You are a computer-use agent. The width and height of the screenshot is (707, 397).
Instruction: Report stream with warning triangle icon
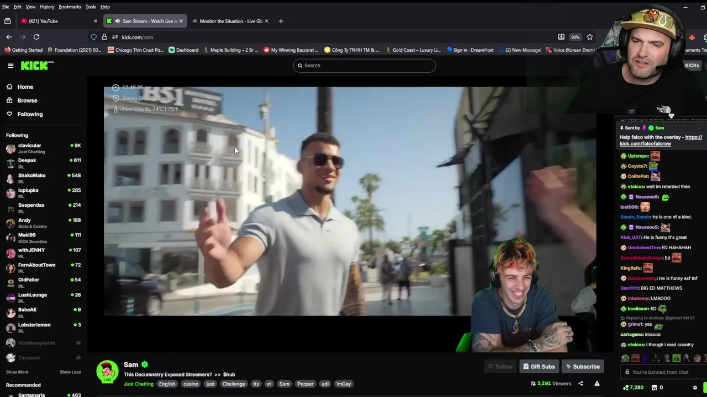pos(597,384)
